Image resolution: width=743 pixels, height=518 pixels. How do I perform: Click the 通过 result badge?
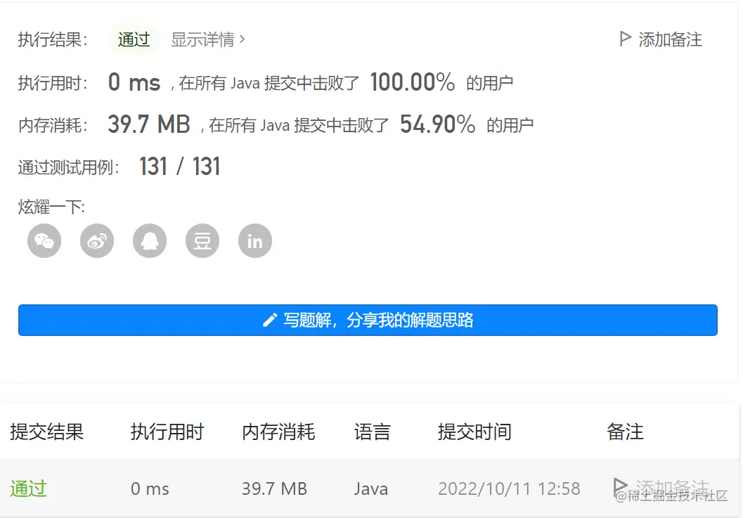[134, 39]
